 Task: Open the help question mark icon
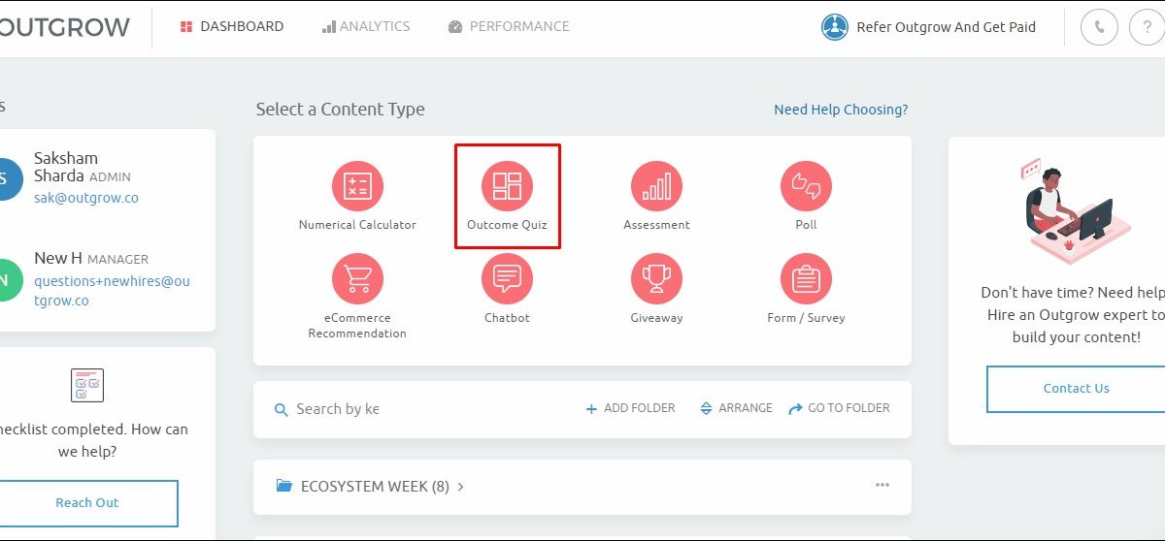pos(1148,27)
